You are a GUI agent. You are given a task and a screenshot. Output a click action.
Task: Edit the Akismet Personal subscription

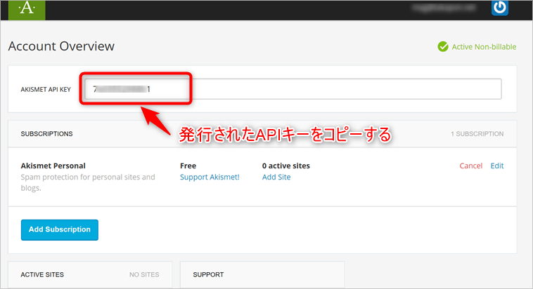[x=497, y=166]
